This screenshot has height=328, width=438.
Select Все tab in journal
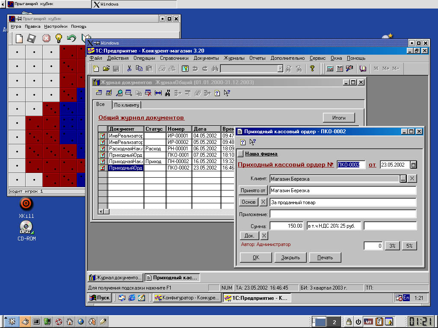101,104
